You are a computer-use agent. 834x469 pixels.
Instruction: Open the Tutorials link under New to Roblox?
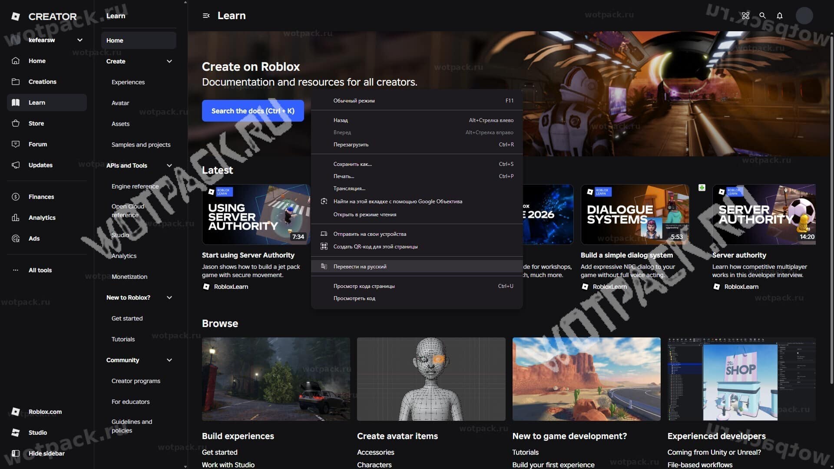click(123, 339)
